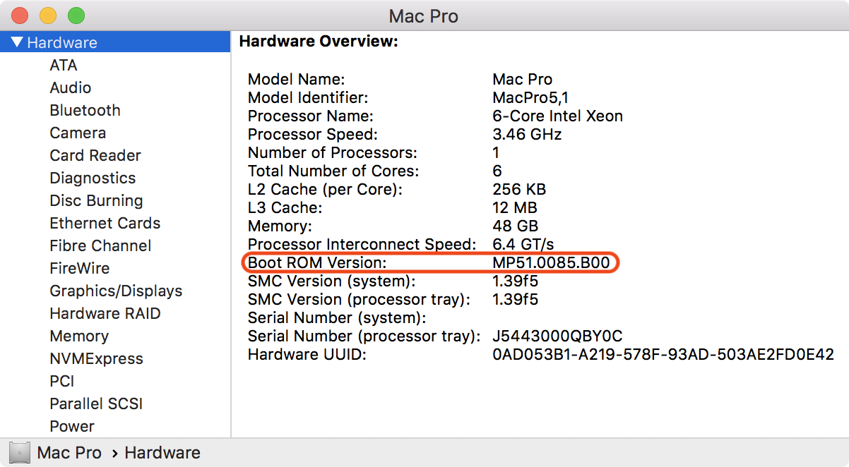
Task: Click the 'Hardware Overview:' heading
Action: click(x=319, y=42)
